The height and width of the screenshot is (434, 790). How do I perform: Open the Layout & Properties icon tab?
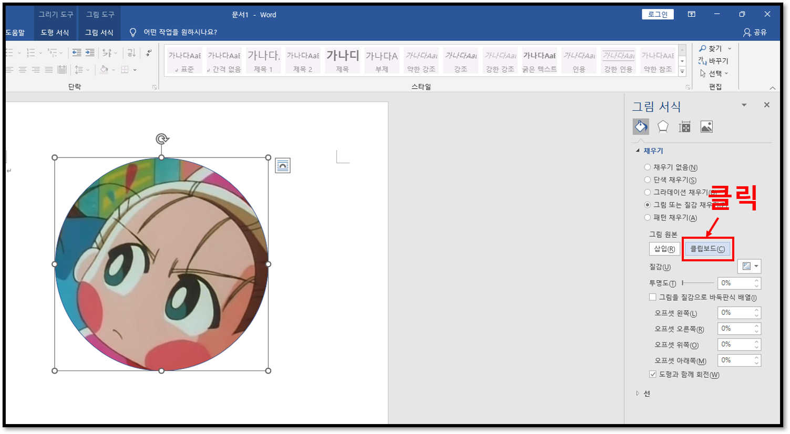[684, 126]
